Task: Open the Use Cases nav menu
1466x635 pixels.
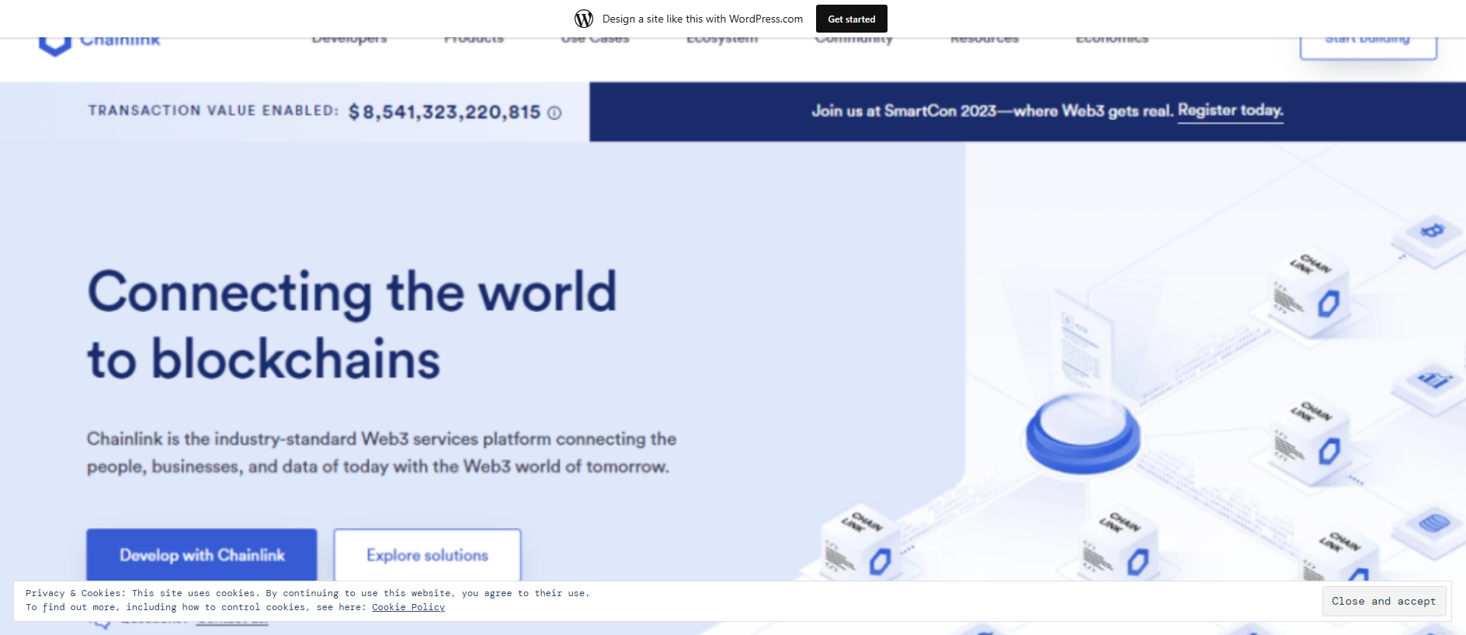Action: [x=595, y=40]
